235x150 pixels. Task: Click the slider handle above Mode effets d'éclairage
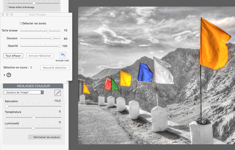tap(34, 3)
